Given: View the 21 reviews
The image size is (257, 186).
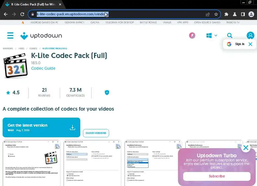Looking at the screenshot, I should coord(44,92).
